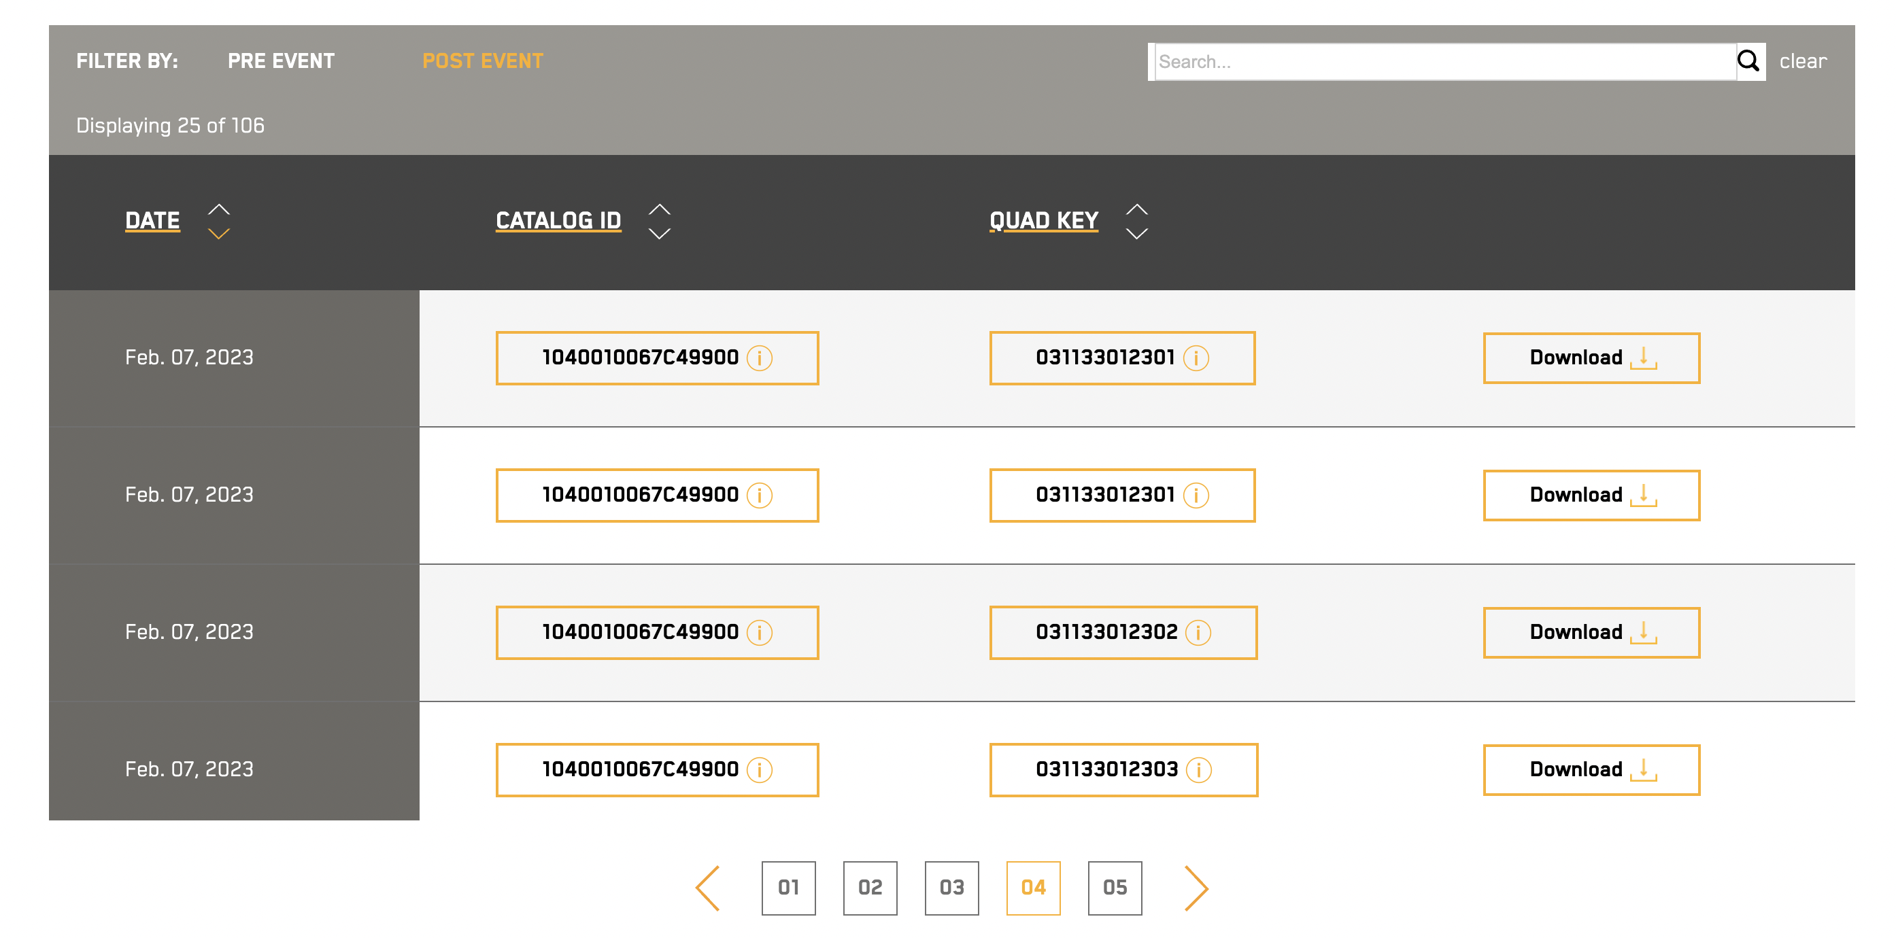Sort Catalog ID descending with down chevron

(x=659, y=234)
